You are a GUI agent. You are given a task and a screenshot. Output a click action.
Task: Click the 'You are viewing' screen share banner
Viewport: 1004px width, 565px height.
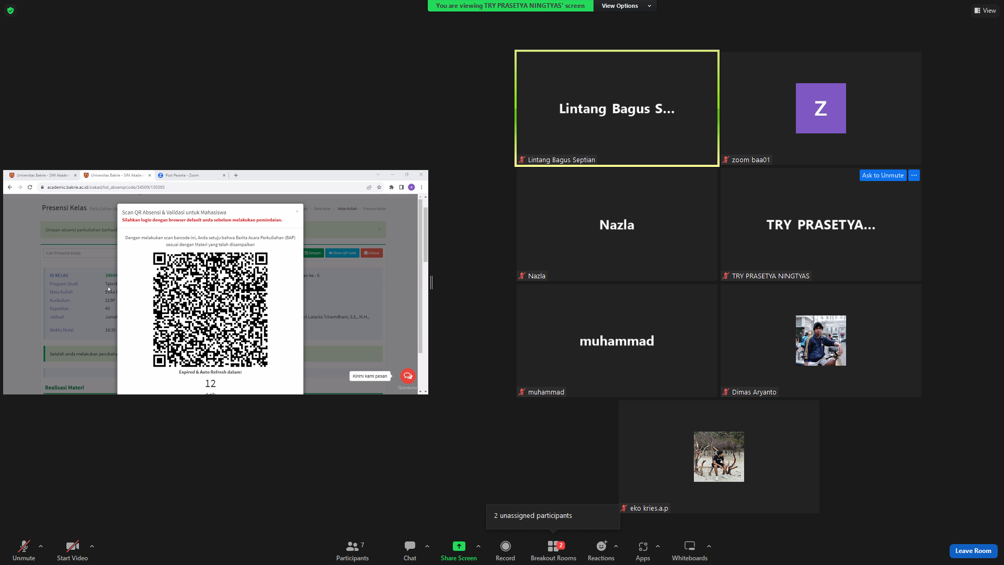pyautogui.click(x=510, y=6)
